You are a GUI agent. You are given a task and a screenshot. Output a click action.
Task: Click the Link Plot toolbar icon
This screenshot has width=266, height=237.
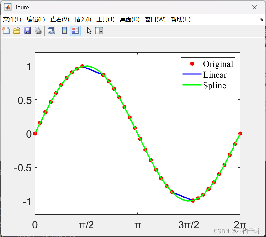[51, 31]
